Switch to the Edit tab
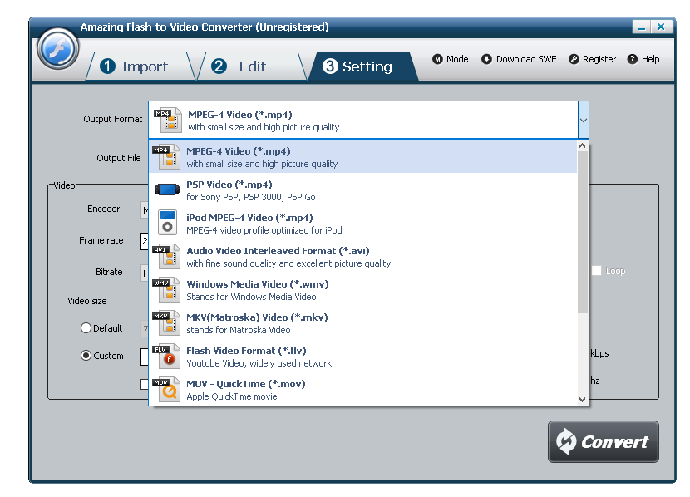690x497 pixels. (252, 66)
